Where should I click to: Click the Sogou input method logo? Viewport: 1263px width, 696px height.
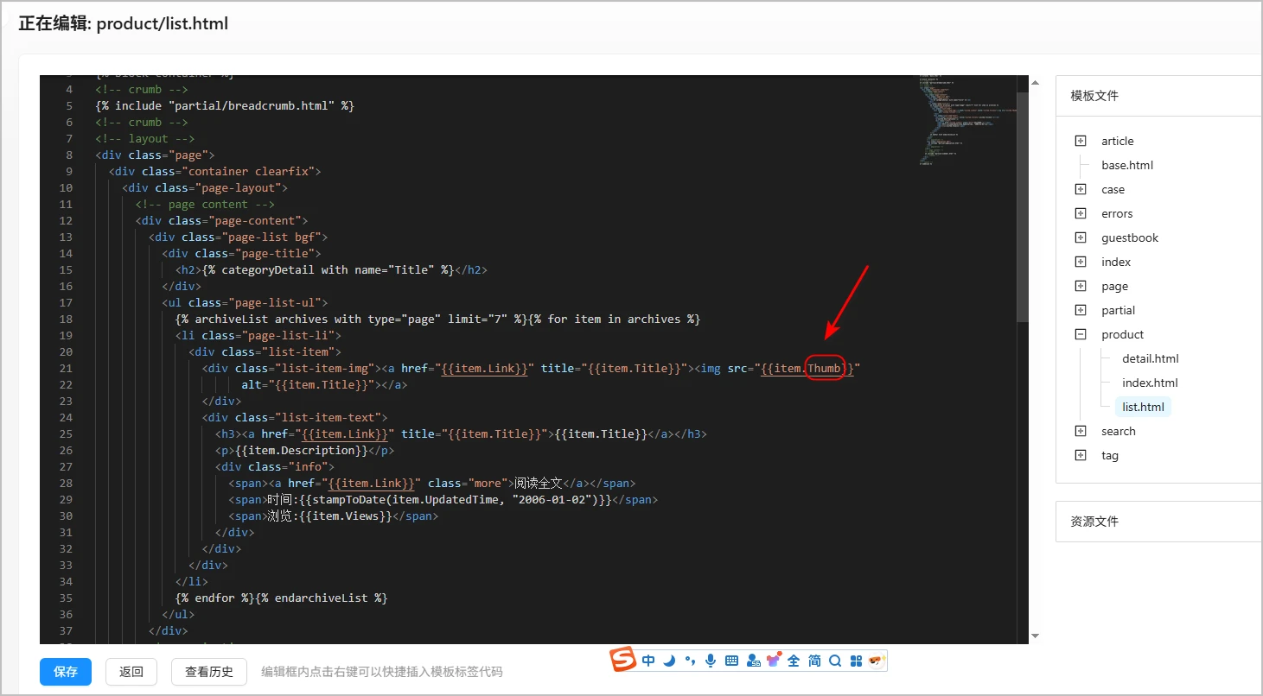click(623, 661)
